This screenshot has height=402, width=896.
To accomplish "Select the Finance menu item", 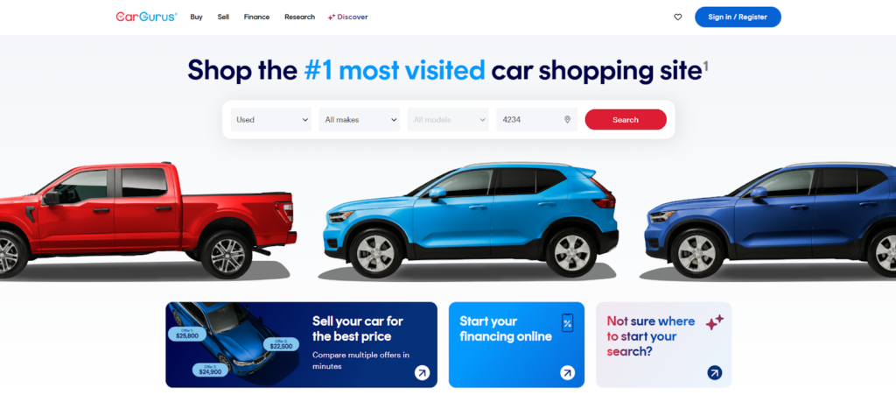I will tap(256, 18).
